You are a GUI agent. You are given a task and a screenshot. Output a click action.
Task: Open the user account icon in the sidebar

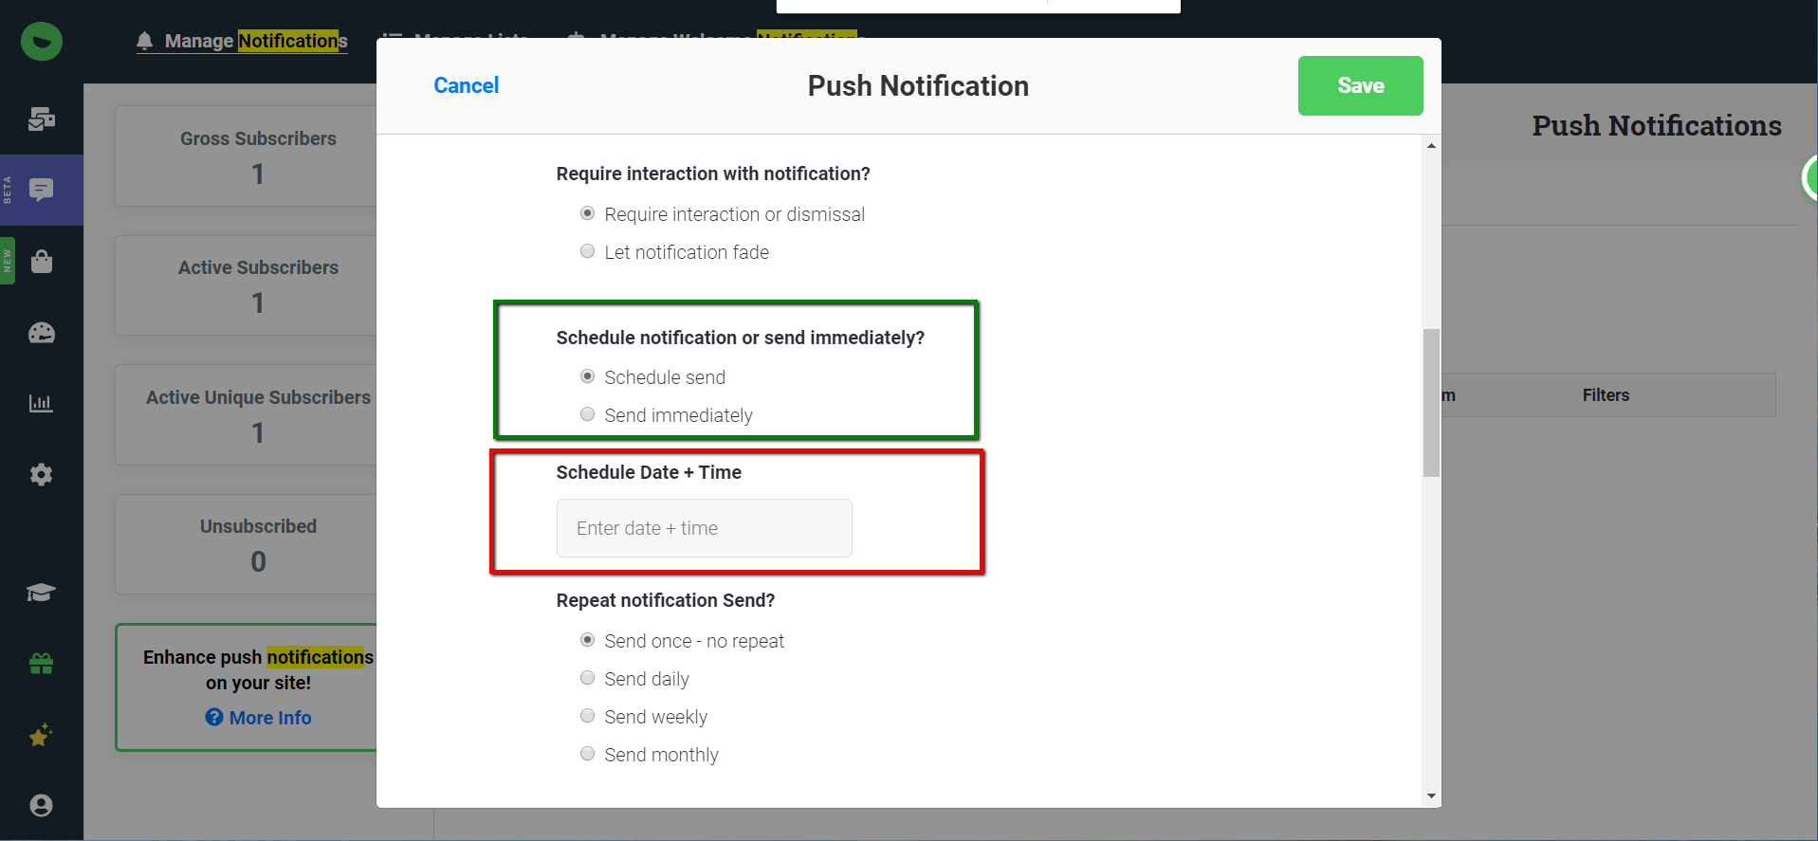click(x=41, y=805)
